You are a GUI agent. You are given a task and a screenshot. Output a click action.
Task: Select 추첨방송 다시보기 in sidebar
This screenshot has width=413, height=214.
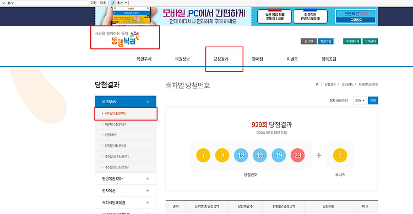(x=126, y=156)
